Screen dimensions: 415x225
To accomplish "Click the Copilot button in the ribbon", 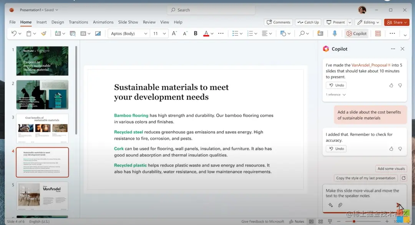I will (356, 33).
